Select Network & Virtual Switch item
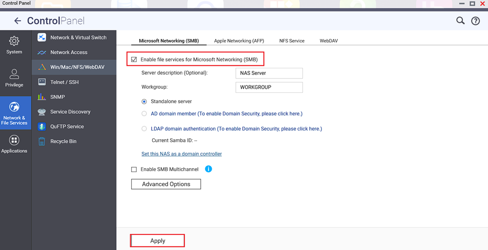Viewport: 488px width, 250px height. [x=78, y=37]
